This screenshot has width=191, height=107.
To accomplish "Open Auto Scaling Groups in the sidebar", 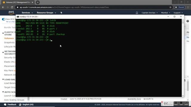I will [14, 100].
